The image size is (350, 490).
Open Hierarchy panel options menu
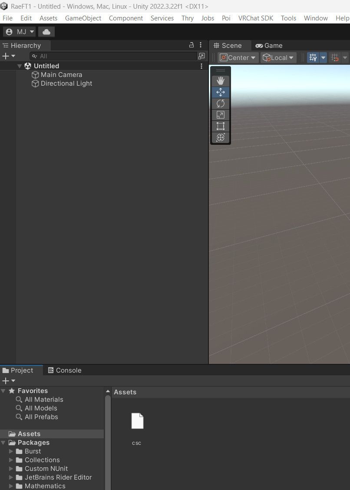pyautogui.click(x=201, y=45)
